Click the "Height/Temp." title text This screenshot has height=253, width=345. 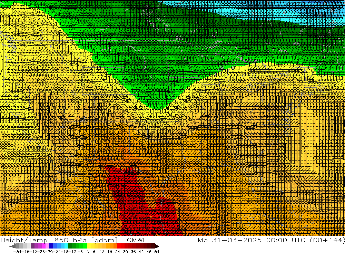pyautogui.click(x=24, y=240)
